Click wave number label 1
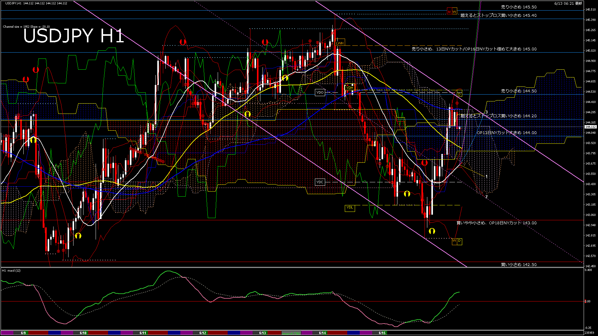Screen dimensions: 598x336 (486, 176)
